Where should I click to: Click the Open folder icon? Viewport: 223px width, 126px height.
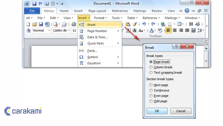[34, 24]
